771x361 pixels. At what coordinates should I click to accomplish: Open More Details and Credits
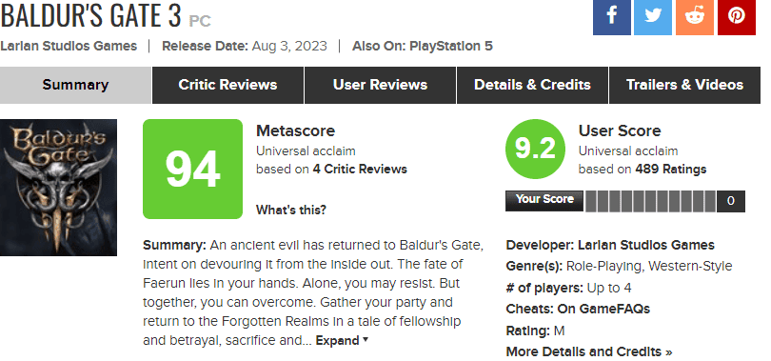coord(589,351)
